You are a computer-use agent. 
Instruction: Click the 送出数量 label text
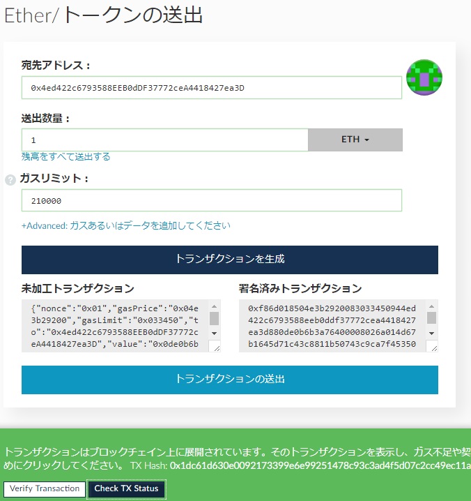[45, 118]
